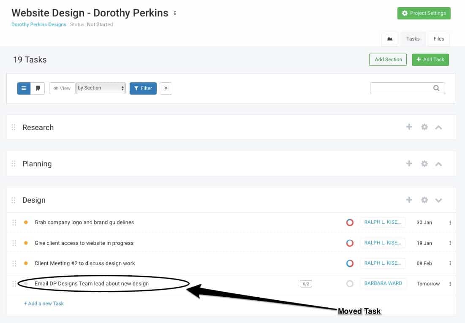Open the project overview chart icon
Screen dimensions: 465x323
tap(389, 38)
